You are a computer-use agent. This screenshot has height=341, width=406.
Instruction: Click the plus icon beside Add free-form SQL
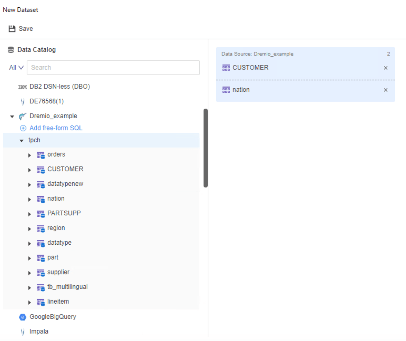click(x=23, y=128)
